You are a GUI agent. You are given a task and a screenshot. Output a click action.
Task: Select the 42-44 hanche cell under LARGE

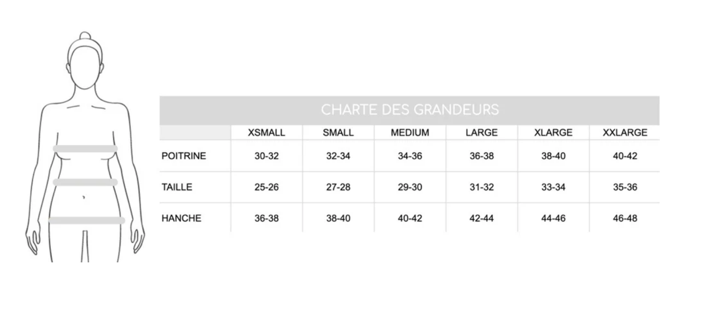(482, 218)
